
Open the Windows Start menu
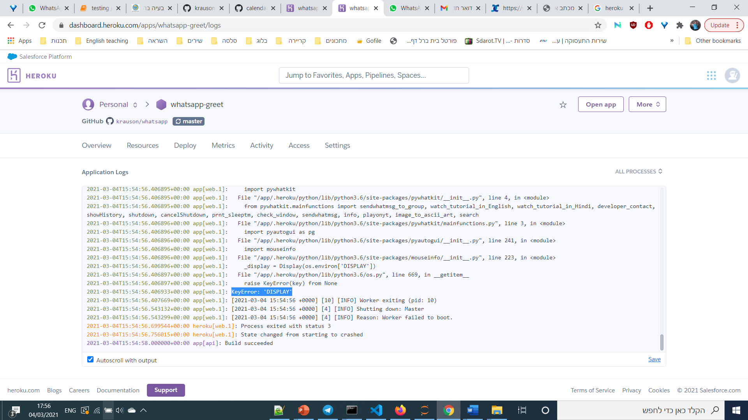(736, 410)
